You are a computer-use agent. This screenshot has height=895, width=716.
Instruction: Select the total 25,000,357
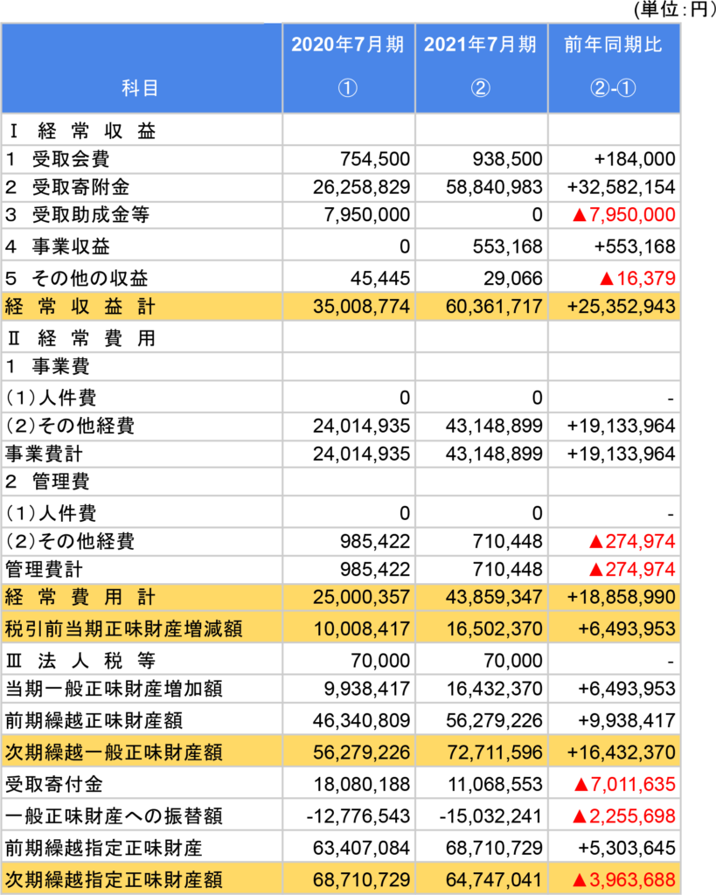361,597
